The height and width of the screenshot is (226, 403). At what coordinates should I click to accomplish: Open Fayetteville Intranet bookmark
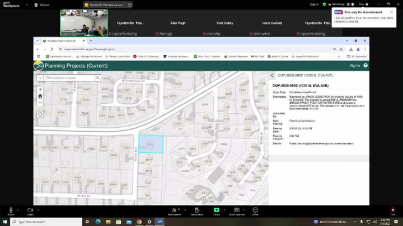coord(59,56)
